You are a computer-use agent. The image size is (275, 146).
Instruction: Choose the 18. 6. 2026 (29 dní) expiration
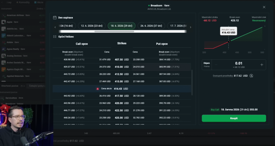pyautogui.click(x=122, y=26)
